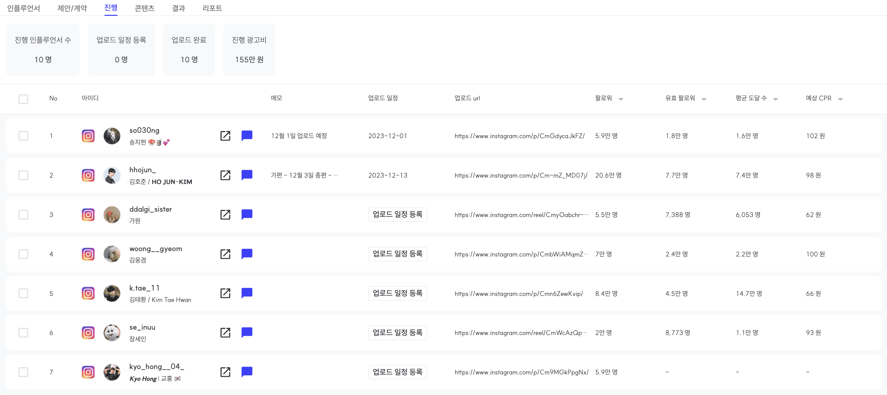This screenshot has width=887, height=395.
Task: Expand the 유효 팔로워 sort dropdown
Action: click(x=704, y=99)
